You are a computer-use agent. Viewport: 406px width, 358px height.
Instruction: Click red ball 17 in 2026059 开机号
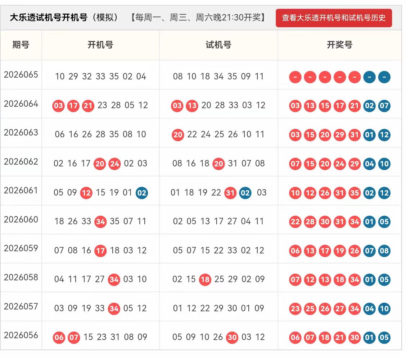[x=100, y=251]
